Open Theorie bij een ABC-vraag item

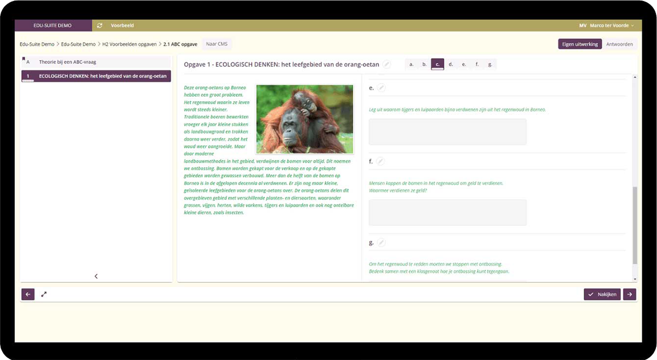[68, 62]
